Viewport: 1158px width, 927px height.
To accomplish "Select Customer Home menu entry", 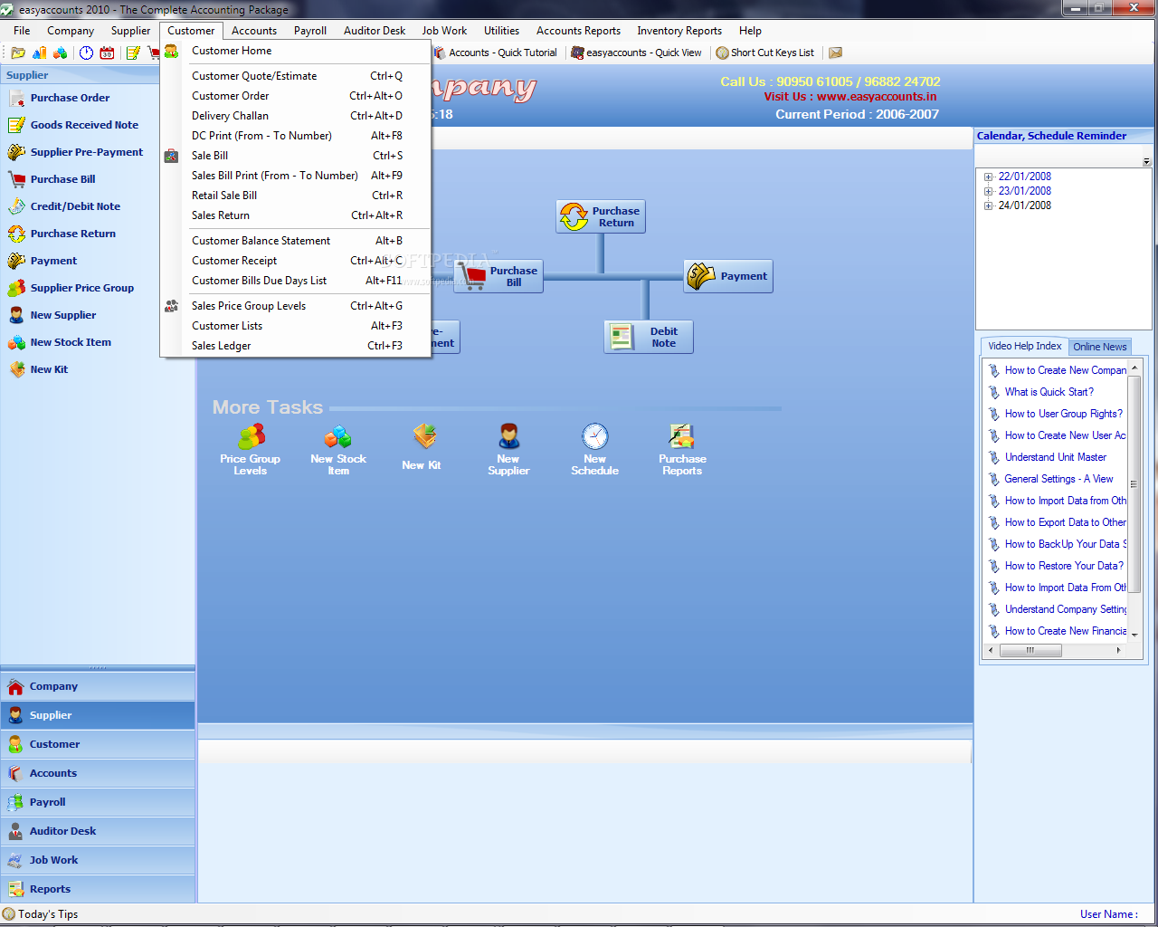I will pyautogui.click(x=296, y=51).
